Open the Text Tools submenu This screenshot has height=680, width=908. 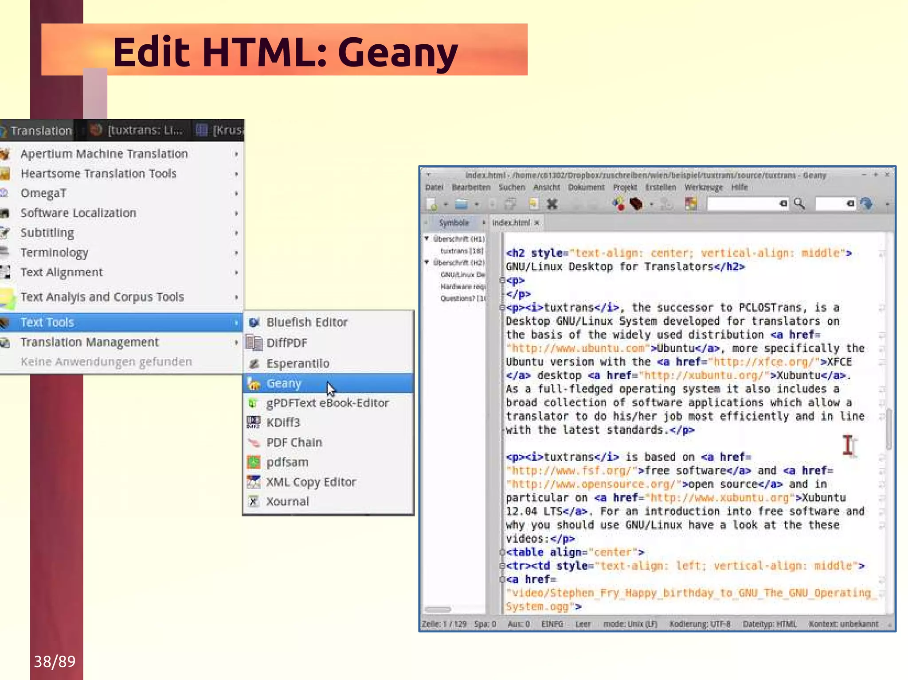click(121, 322)
